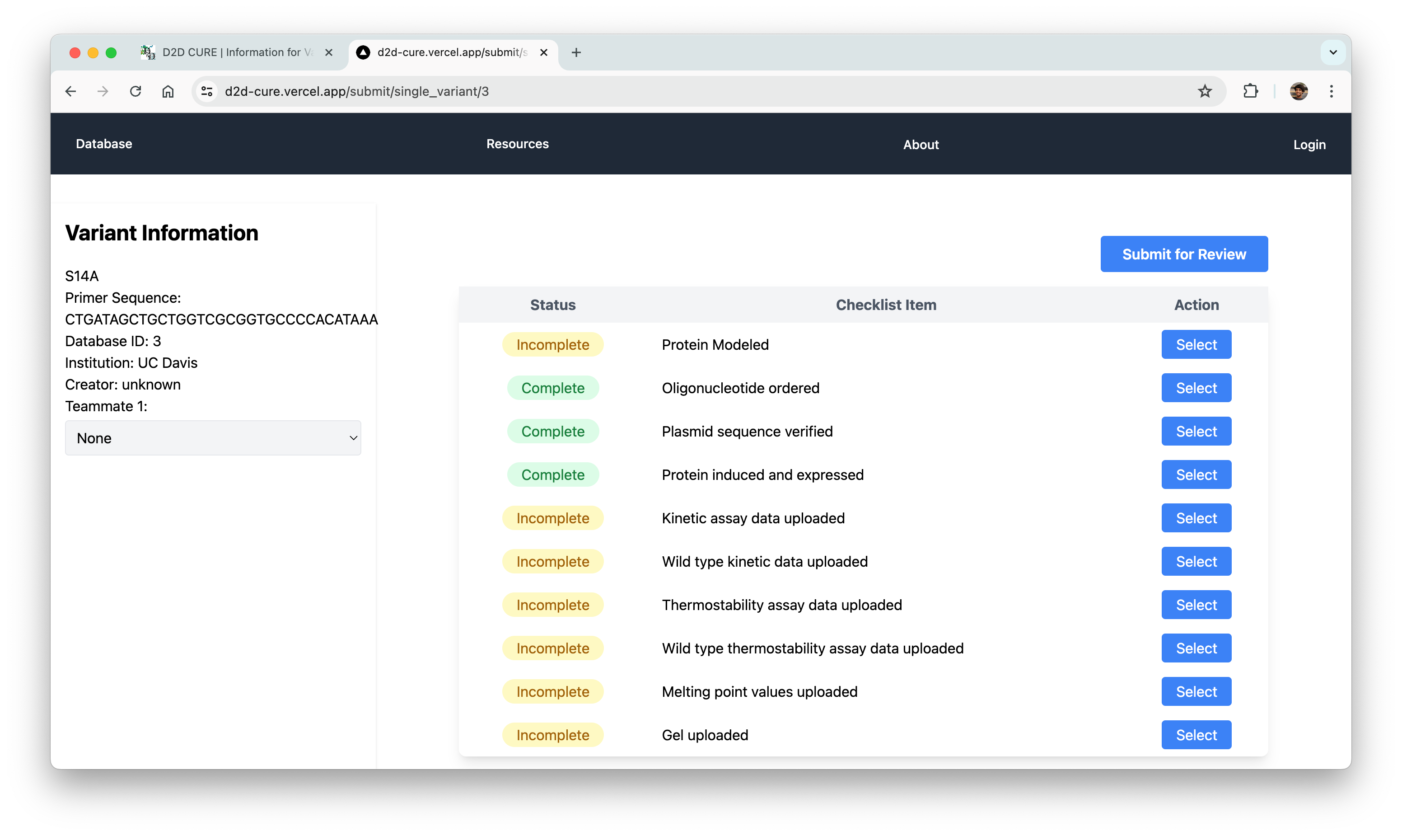
Task: Open the Teammate 1 dropdown
Action: click(x=213, y=438)
